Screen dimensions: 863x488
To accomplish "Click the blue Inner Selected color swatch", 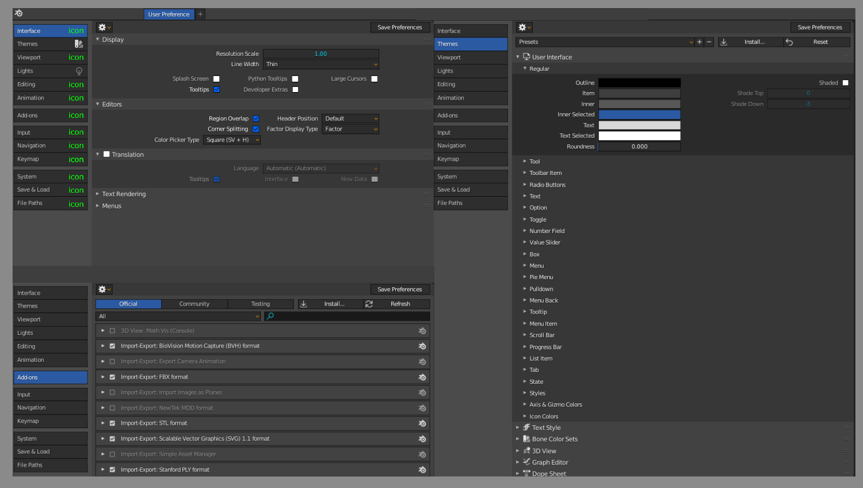I will point(639,115).
